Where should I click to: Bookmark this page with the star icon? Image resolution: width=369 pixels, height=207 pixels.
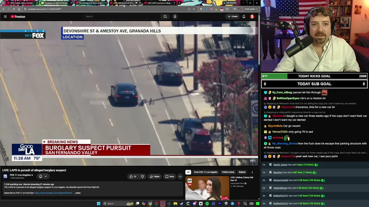[x=194, y=9]
